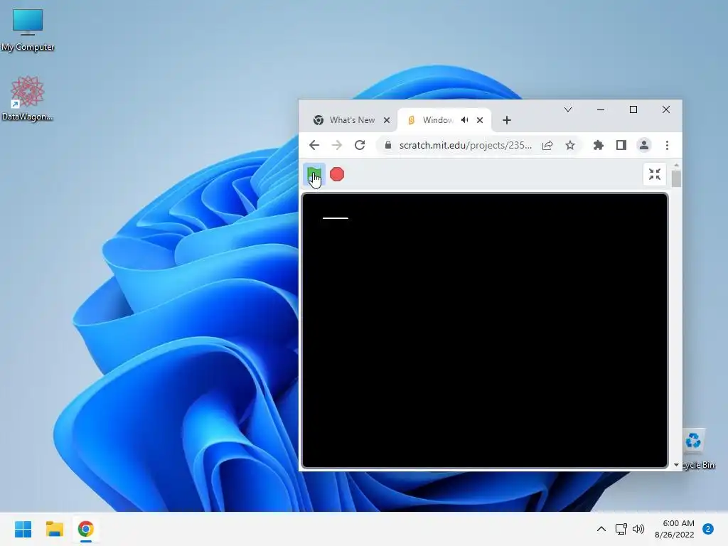Go forward in browser history
The width and height of the screenshot is (728, 546).
point(337,145)
